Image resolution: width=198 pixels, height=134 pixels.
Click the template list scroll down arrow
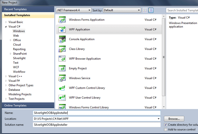click(x=164, y=107)
